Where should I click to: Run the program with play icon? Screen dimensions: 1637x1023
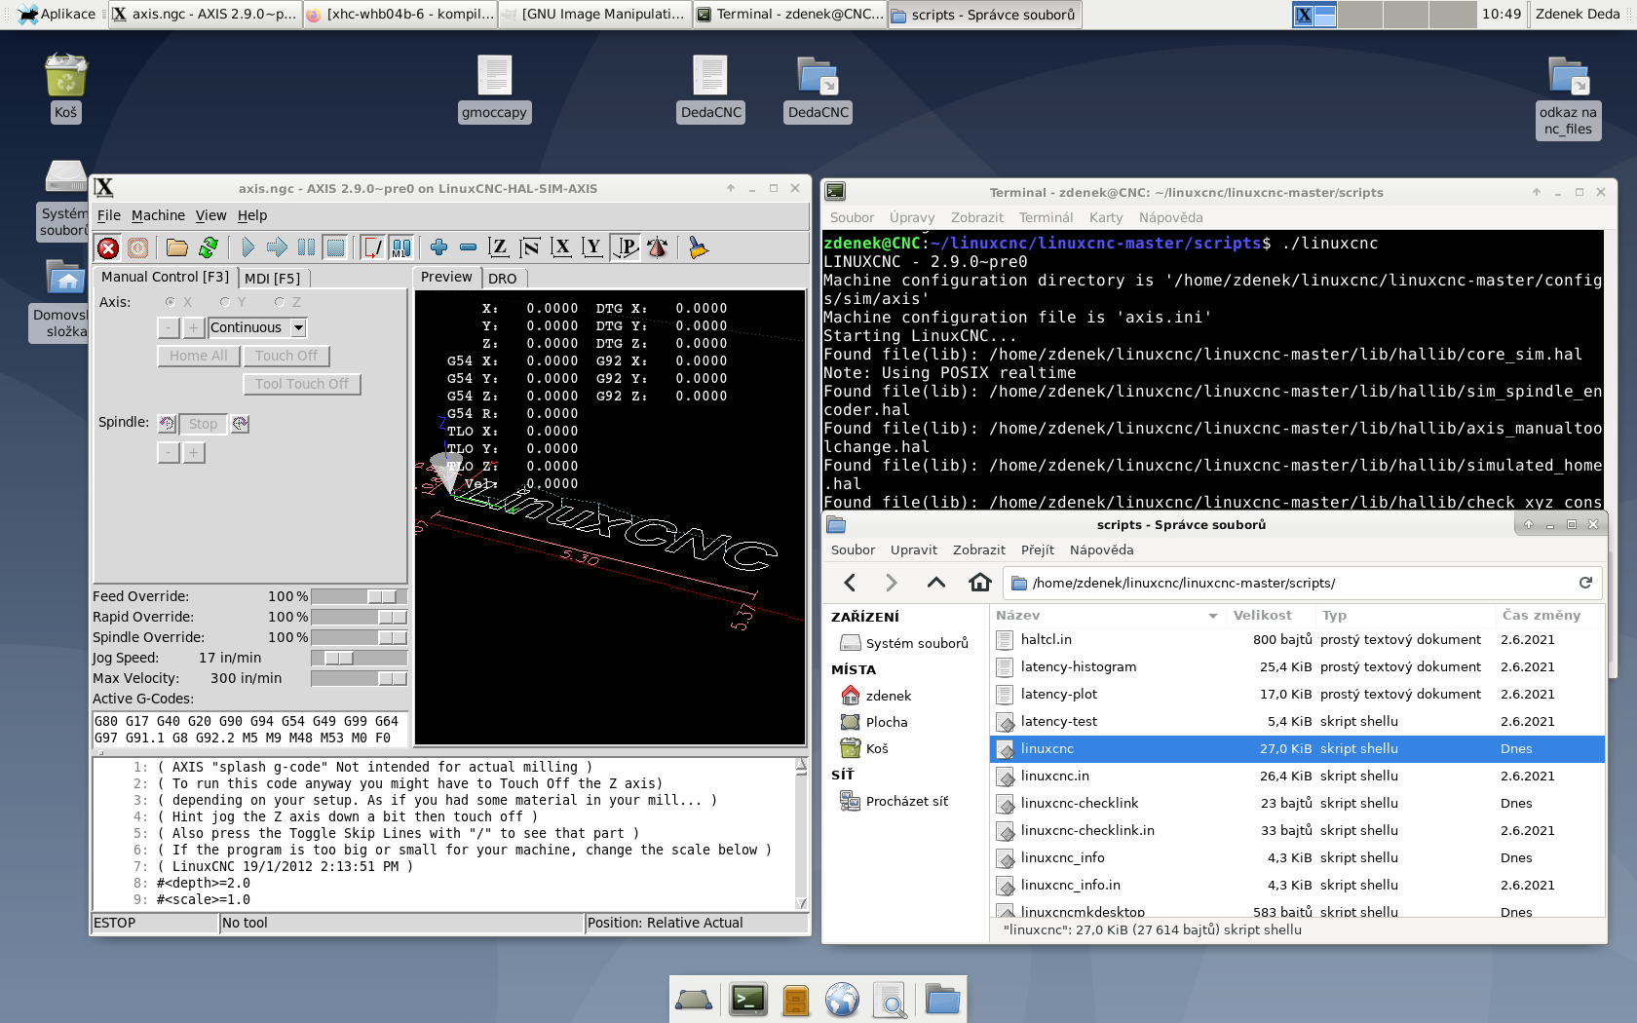click(247, 248)
